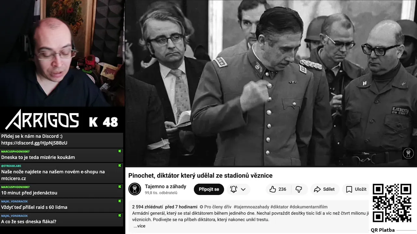417x234 pixels.
Task: Open the Tajemno a záhady channel avatar
Action: pyautogui.click(x=135, y=189)
